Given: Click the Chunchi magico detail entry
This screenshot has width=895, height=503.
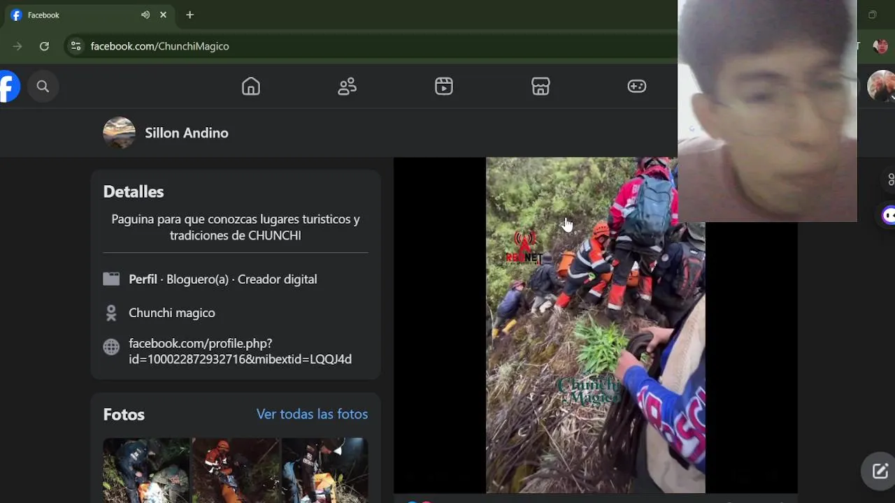Looking at the screenshot, I should coord(171,313).
